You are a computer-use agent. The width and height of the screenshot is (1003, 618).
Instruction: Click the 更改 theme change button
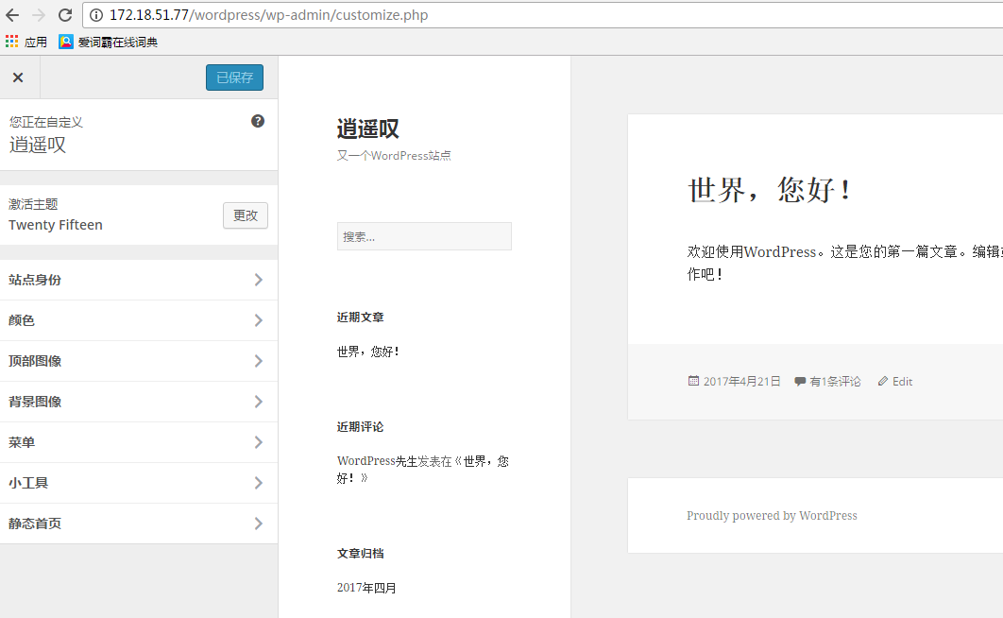tap(246, 215)
